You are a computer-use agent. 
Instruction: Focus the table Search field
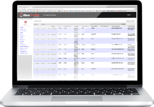click(130, 24)
